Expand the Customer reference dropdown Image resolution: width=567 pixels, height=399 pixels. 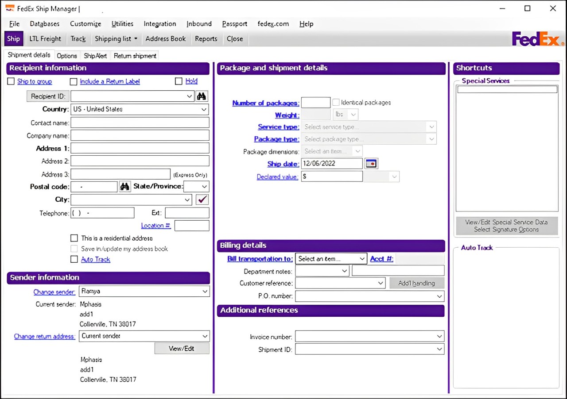pyautogui.click(x=381, y=283)
